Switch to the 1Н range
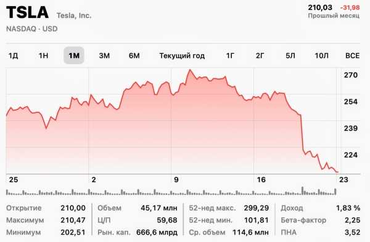Viewport: 370px width, 242px height. (43, 56)
